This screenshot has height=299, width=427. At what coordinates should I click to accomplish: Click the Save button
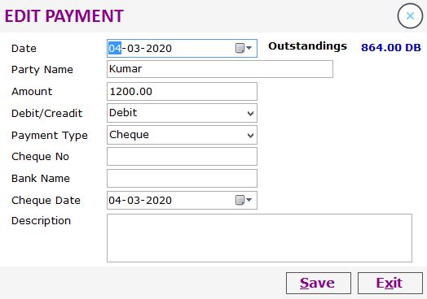coord(319,284)
